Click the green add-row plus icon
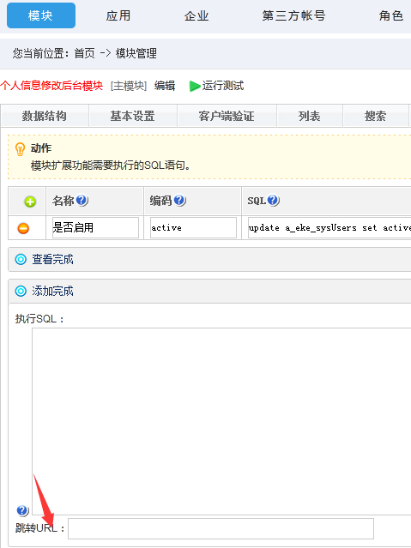This screenshot has width=411, height=548. tap(30, 202)
